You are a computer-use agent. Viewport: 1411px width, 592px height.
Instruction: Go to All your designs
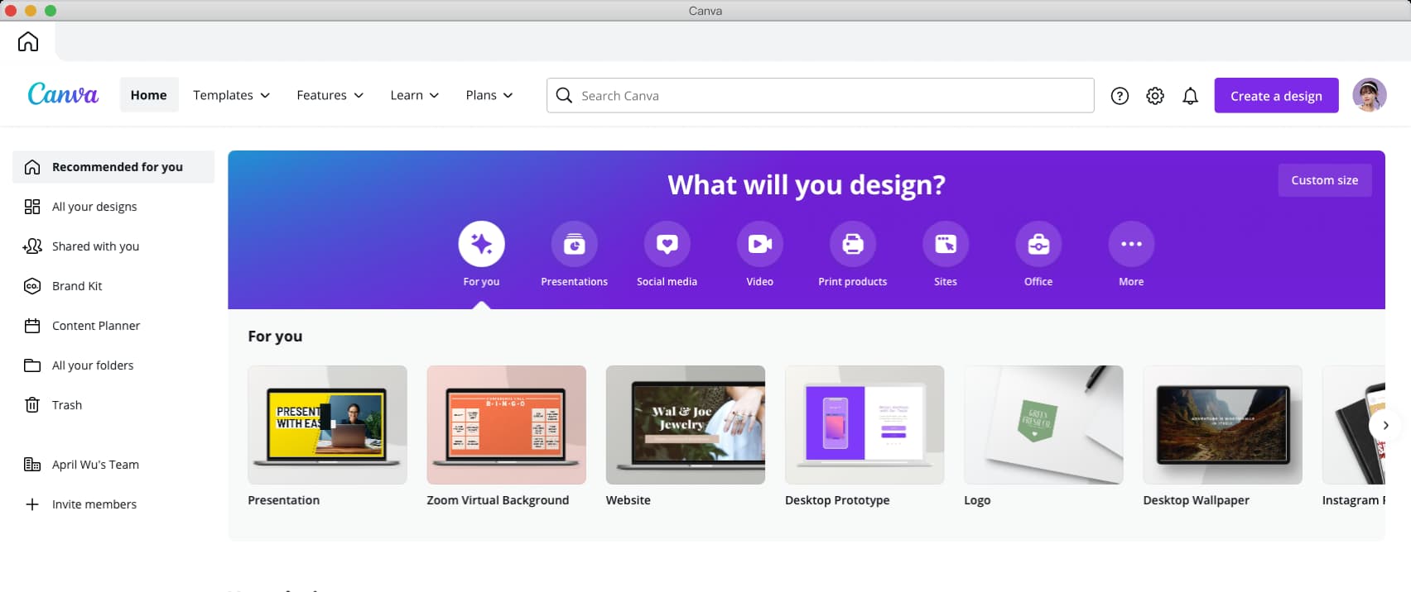click(94, 207)
